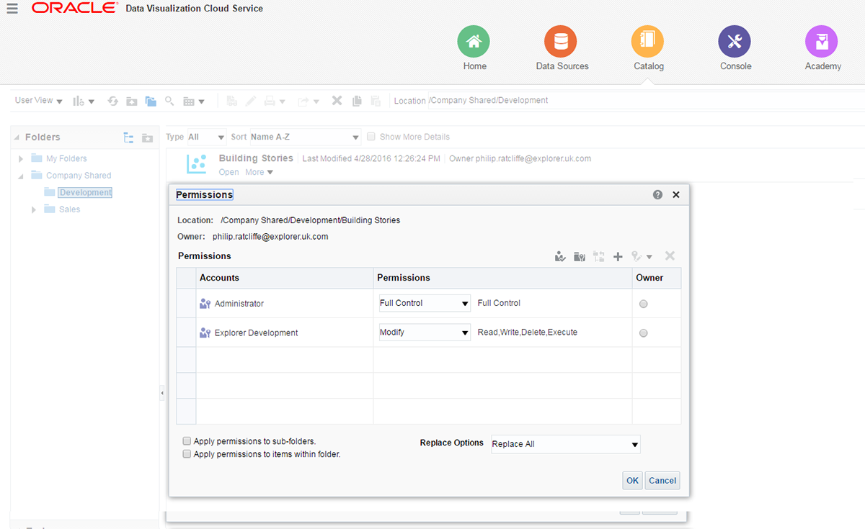Click the Owner column header
The image size is (865, 529).
[x=657, y=278]
